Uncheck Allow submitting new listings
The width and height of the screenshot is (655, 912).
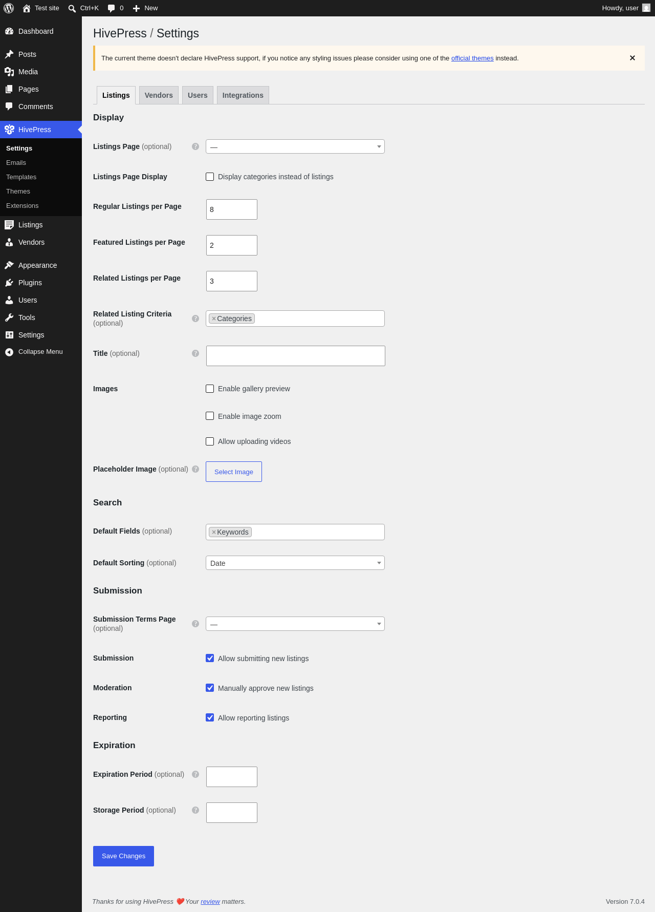[210, 658]
